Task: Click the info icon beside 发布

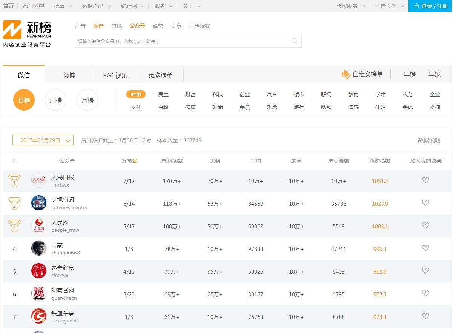Action: tap(135, 161)
